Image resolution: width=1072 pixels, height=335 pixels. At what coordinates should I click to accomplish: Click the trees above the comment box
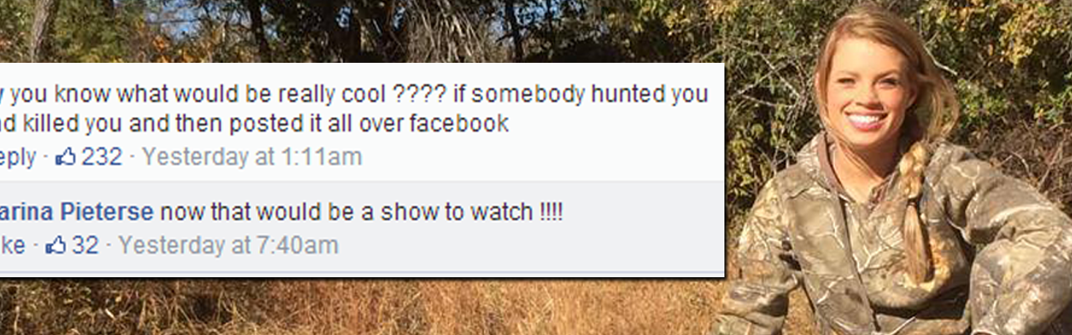point(360,31)
